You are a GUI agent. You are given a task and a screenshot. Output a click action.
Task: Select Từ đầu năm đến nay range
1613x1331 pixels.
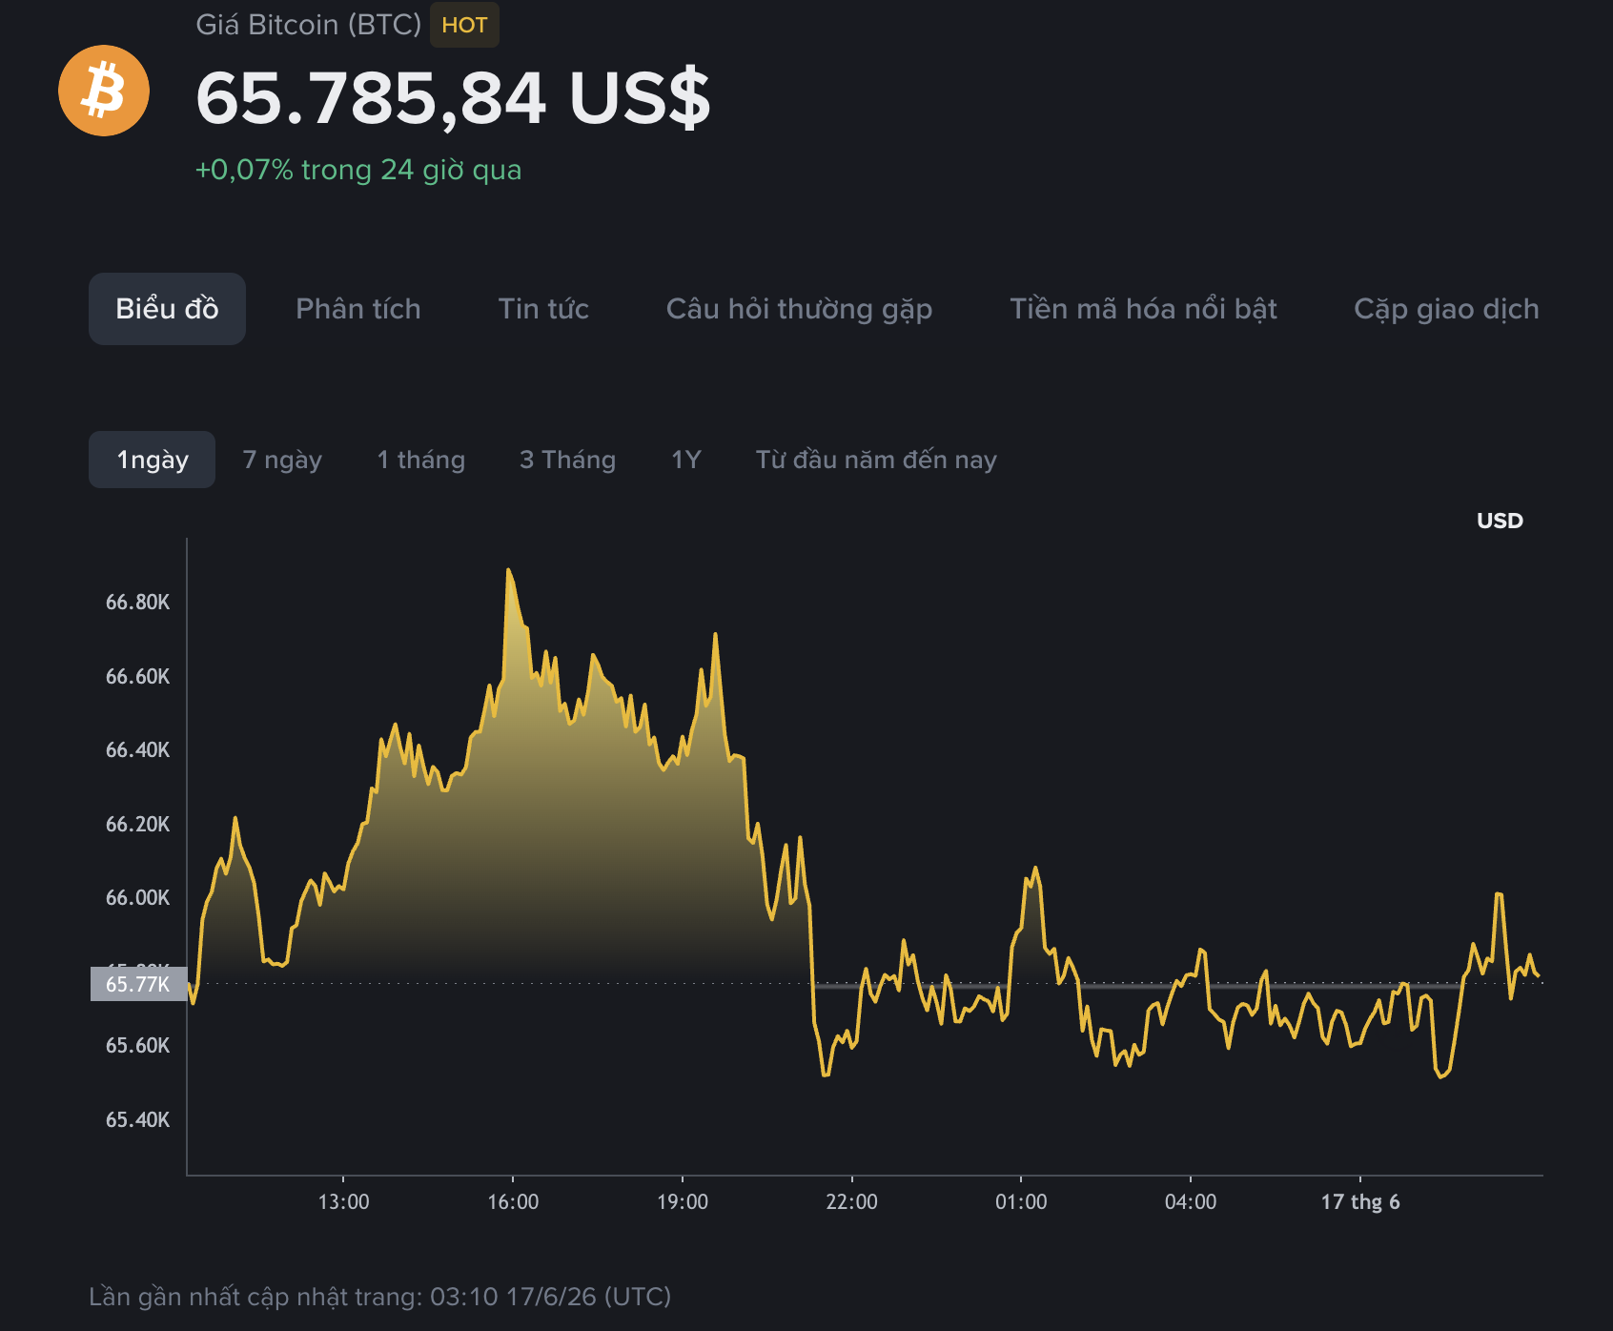click(876, 460)
